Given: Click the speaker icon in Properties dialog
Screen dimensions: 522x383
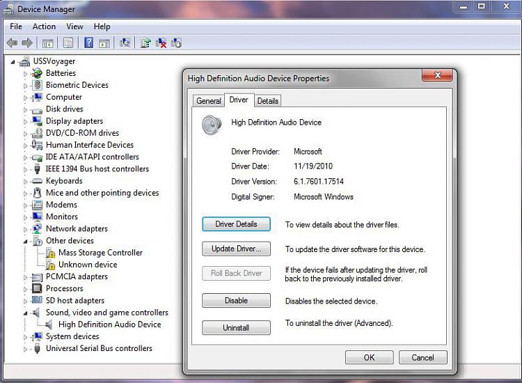Looking at the screenshot, I should click(212, 125).
